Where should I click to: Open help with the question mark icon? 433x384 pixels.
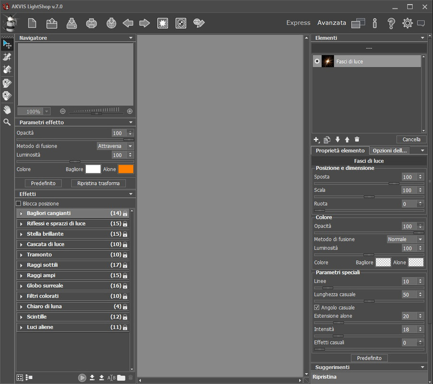(x=391, y=23)
